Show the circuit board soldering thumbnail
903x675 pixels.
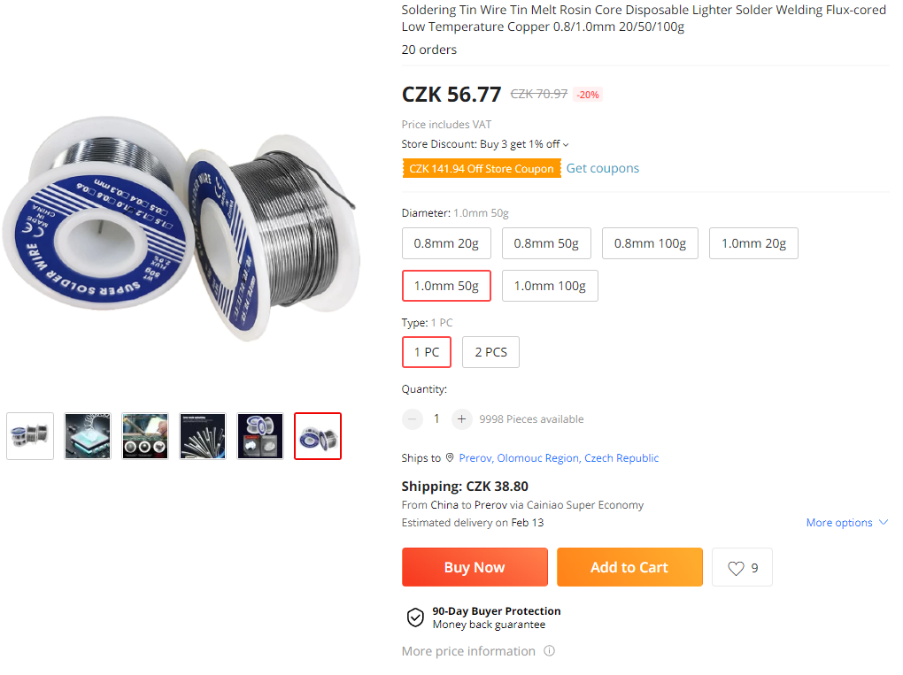point(88,436)
